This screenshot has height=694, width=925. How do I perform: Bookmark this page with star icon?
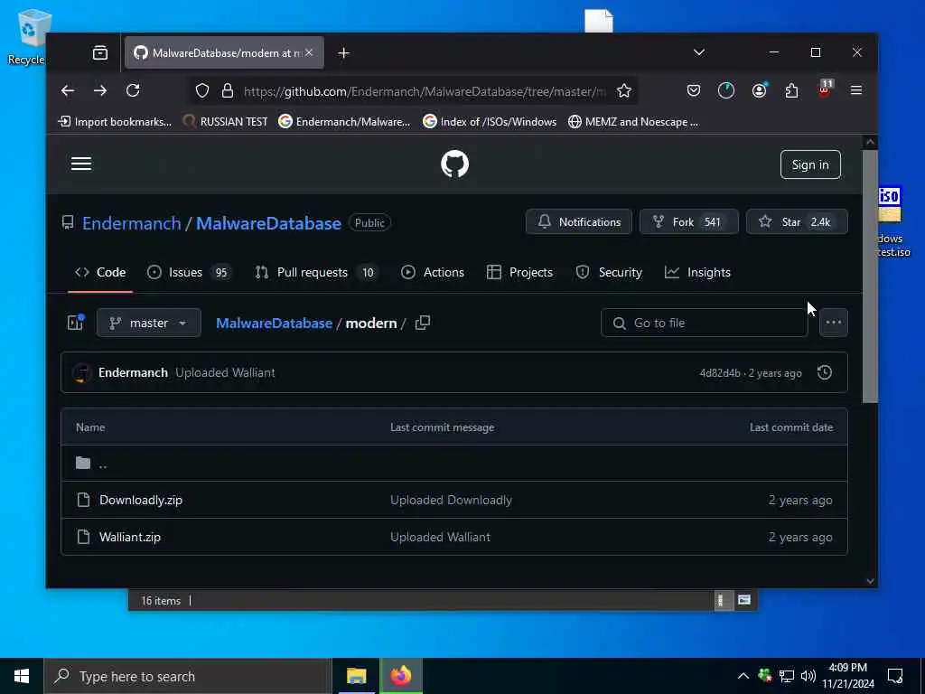[624, 91]
